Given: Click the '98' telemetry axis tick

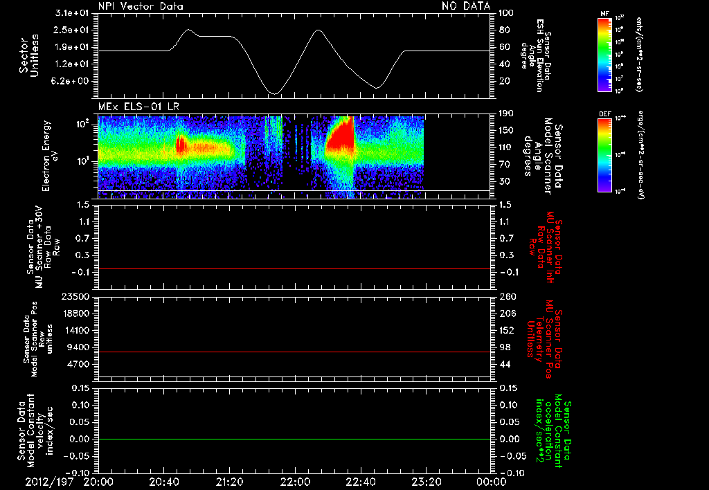Looking at the screenshot, I should coord(504,347).
